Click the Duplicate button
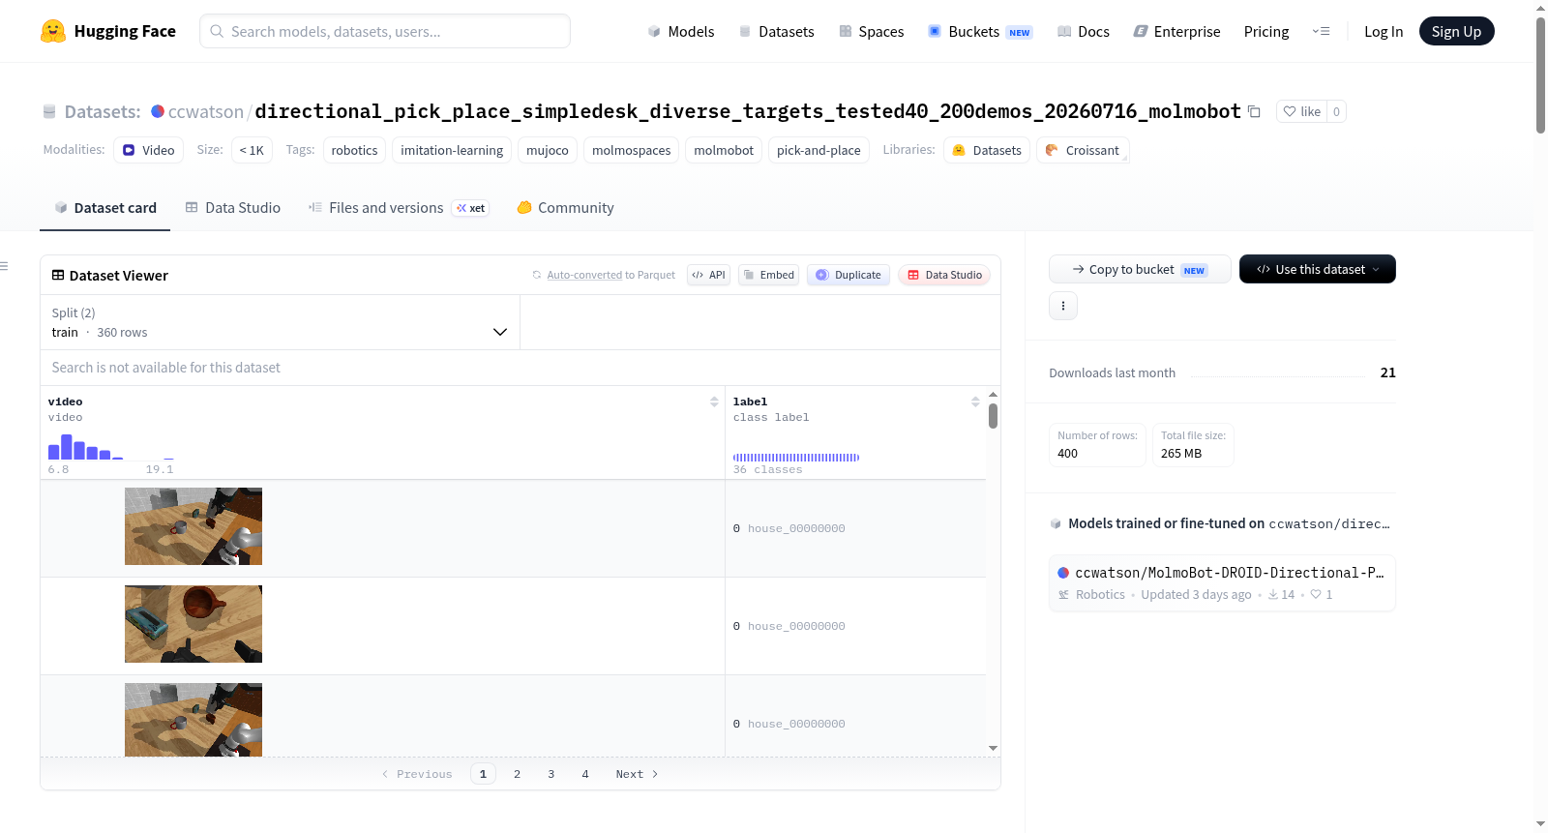 [x=848, y=275]
